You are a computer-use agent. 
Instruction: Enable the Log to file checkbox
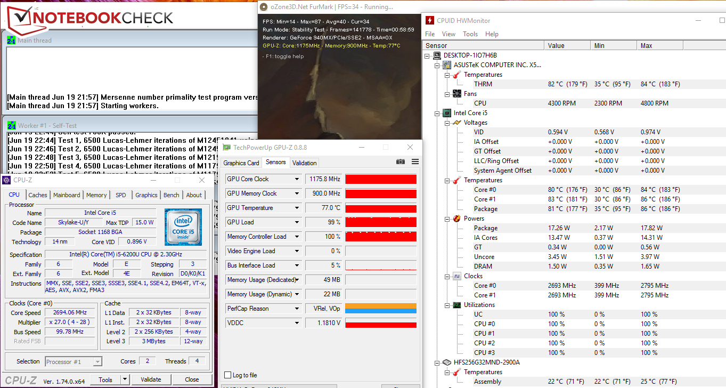(228, 375)
